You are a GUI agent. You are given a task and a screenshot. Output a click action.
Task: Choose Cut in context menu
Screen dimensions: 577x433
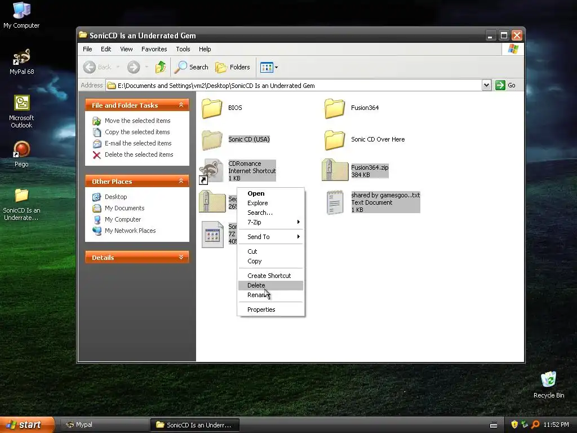pos(270,251)
